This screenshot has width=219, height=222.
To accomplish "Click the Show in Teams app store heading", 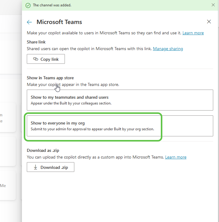I will 50,78.
